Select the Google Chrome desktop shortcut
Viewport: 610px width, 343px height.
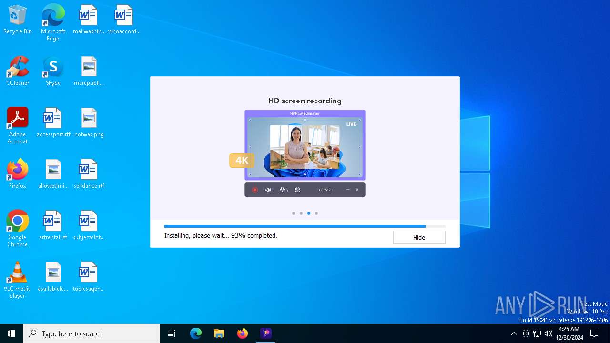click(x=18, y=229)
